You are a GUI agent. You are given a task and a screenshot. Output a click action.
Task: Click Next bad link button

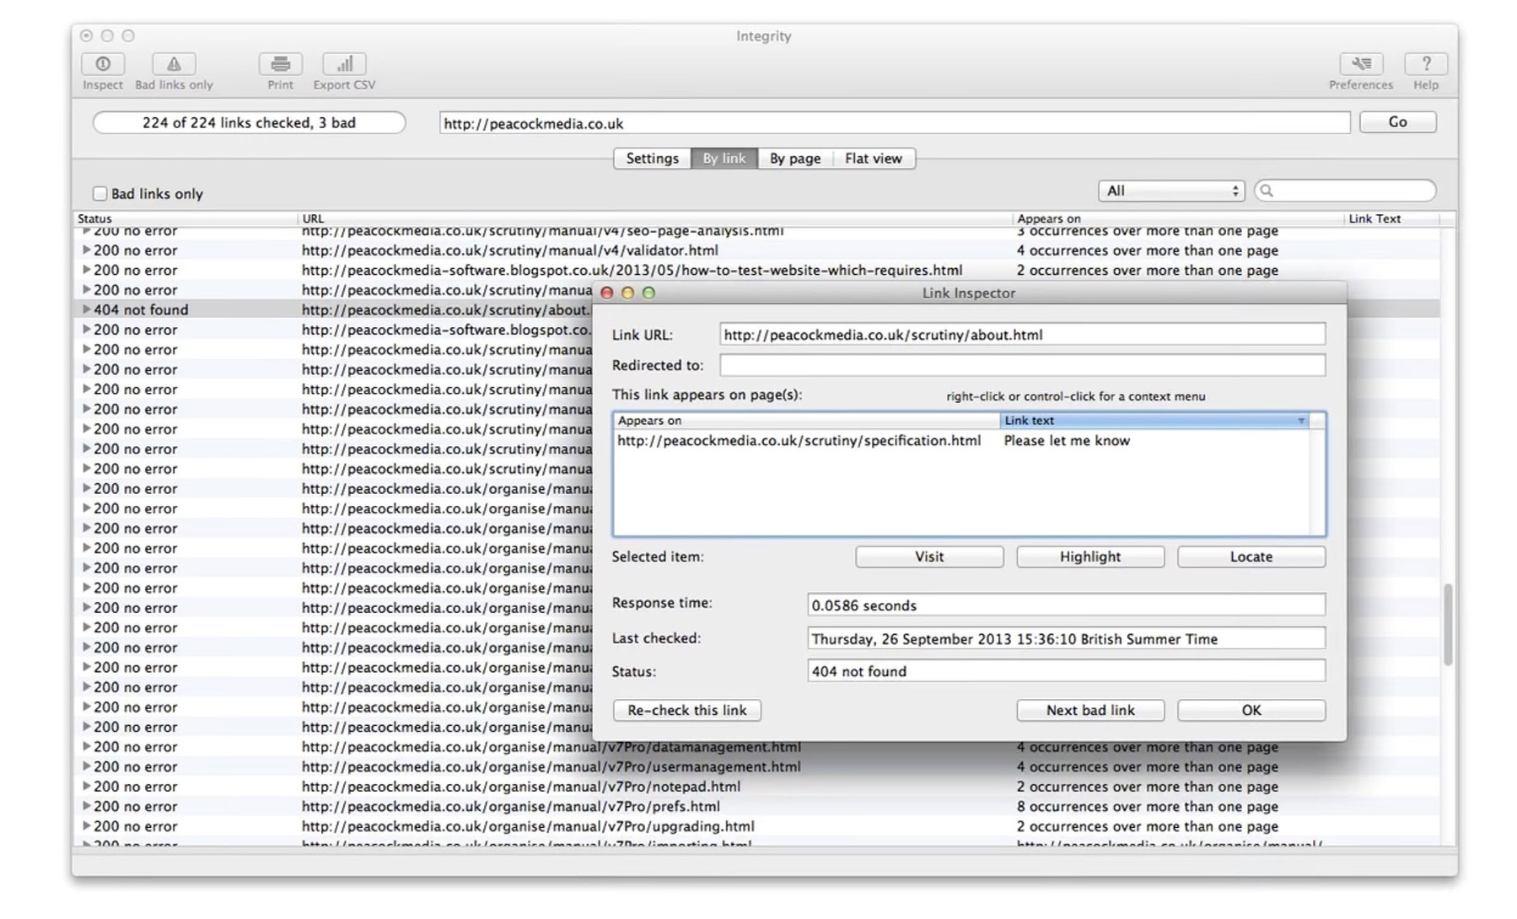(x=1090, y=711)
